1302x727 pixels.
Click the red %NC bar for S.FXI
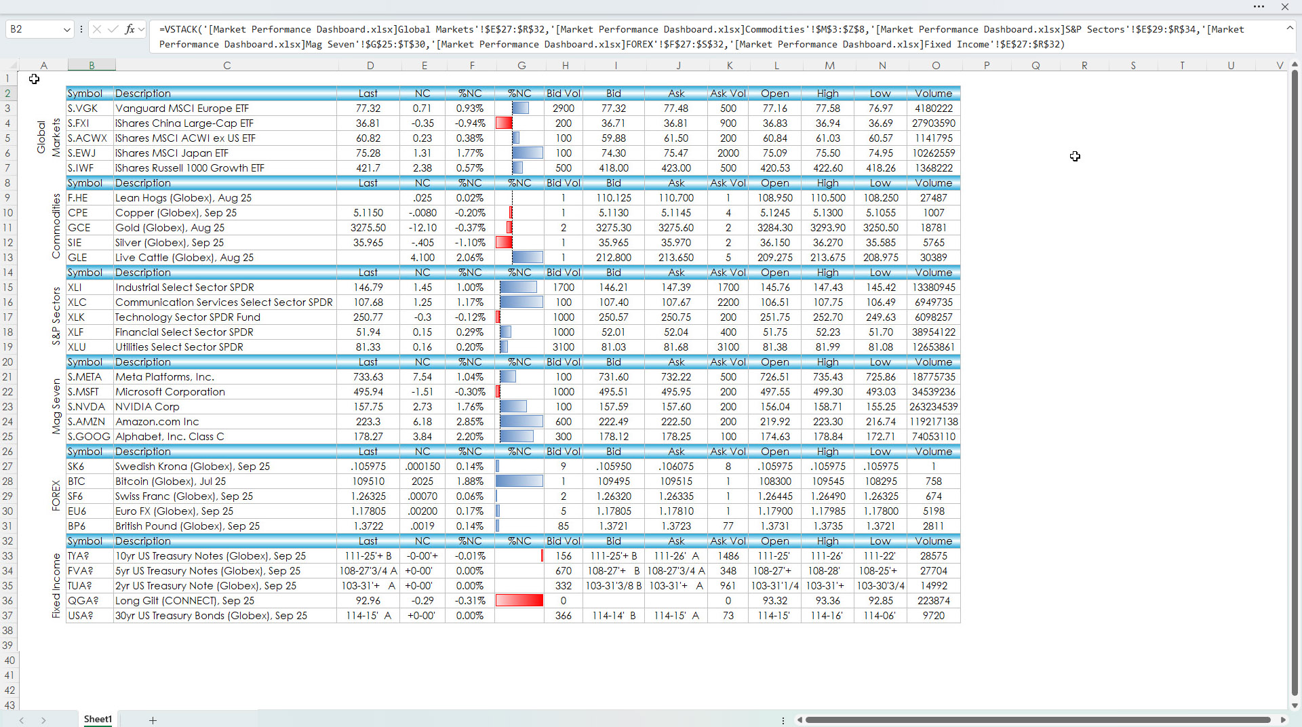(504, 123)
